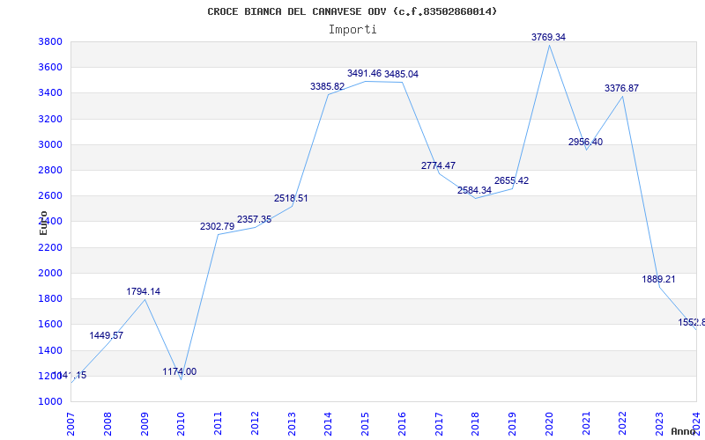Select the 2774.47 data label
The height and width of the screenshot is (440, 705).
pos(438,165)
